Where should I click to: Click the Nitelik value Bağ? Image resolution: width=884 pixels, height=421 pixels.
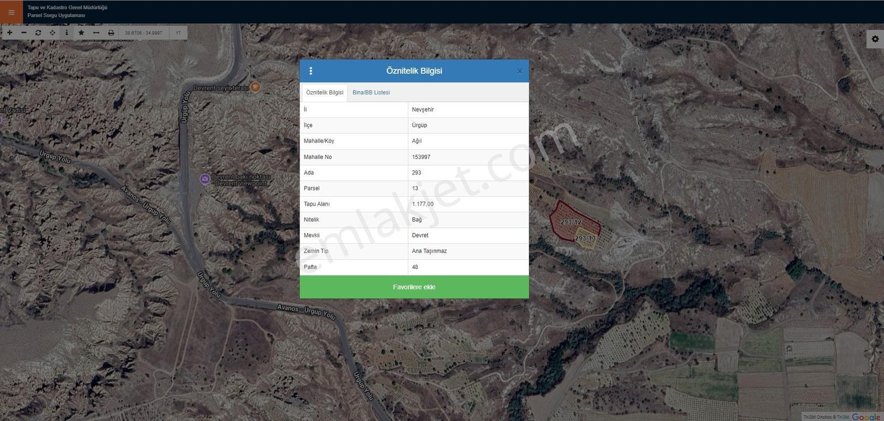coord(417,220)
